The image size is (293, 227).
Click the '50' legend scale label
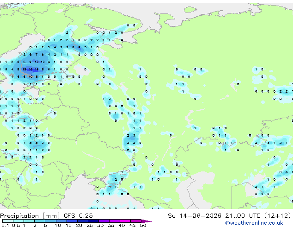[143, 225]
